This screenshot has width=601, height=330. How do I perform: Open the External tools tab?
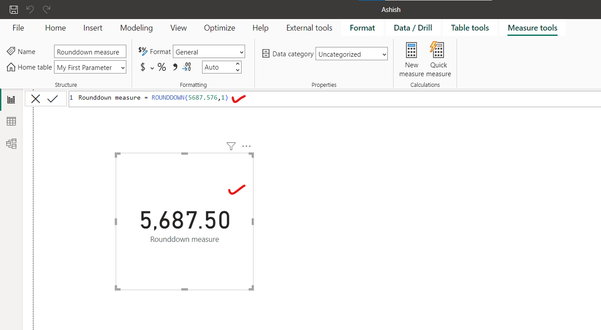click(x=309, y=27)
